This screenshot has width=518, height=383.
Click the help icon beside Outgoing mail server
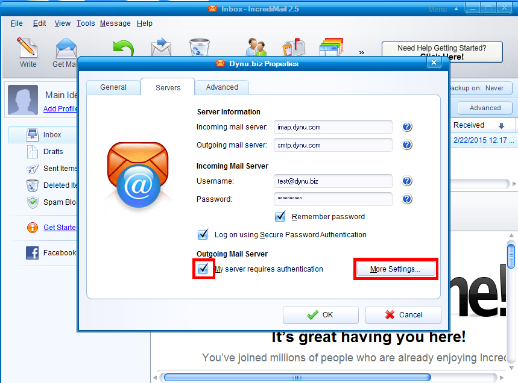pos(407,145)
